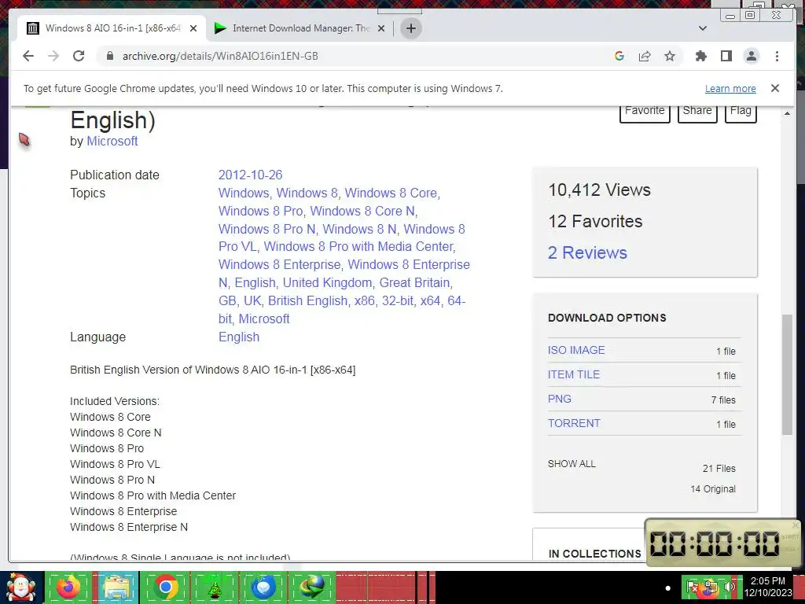Click the 21 Files count

click(x=719, y=469)
